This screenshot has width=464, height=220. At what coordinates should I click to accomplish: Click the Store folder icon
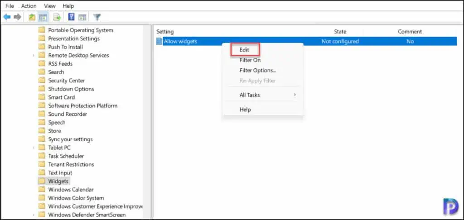pos(42,131)
